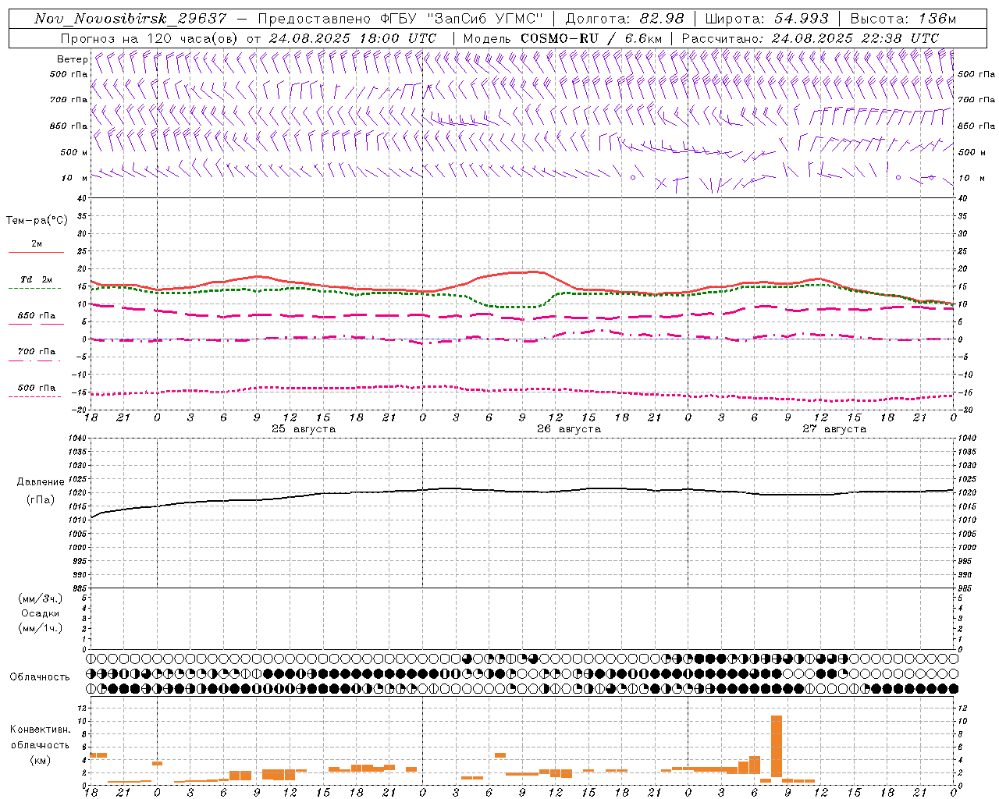The height and width of the screenshot is (799, 999).
Task: Click the '25 августа' date label
Action: 304,429
